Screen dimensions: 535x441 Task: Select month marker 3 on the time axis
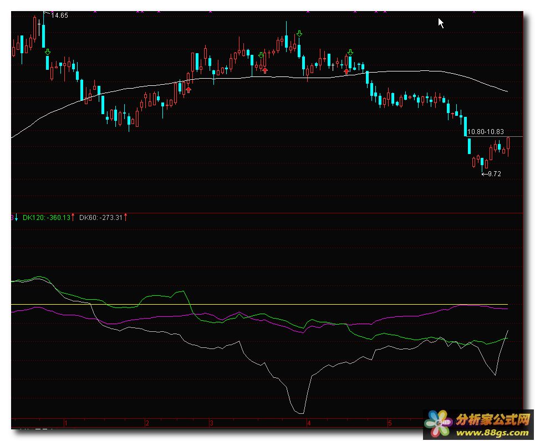pos(211,423)
